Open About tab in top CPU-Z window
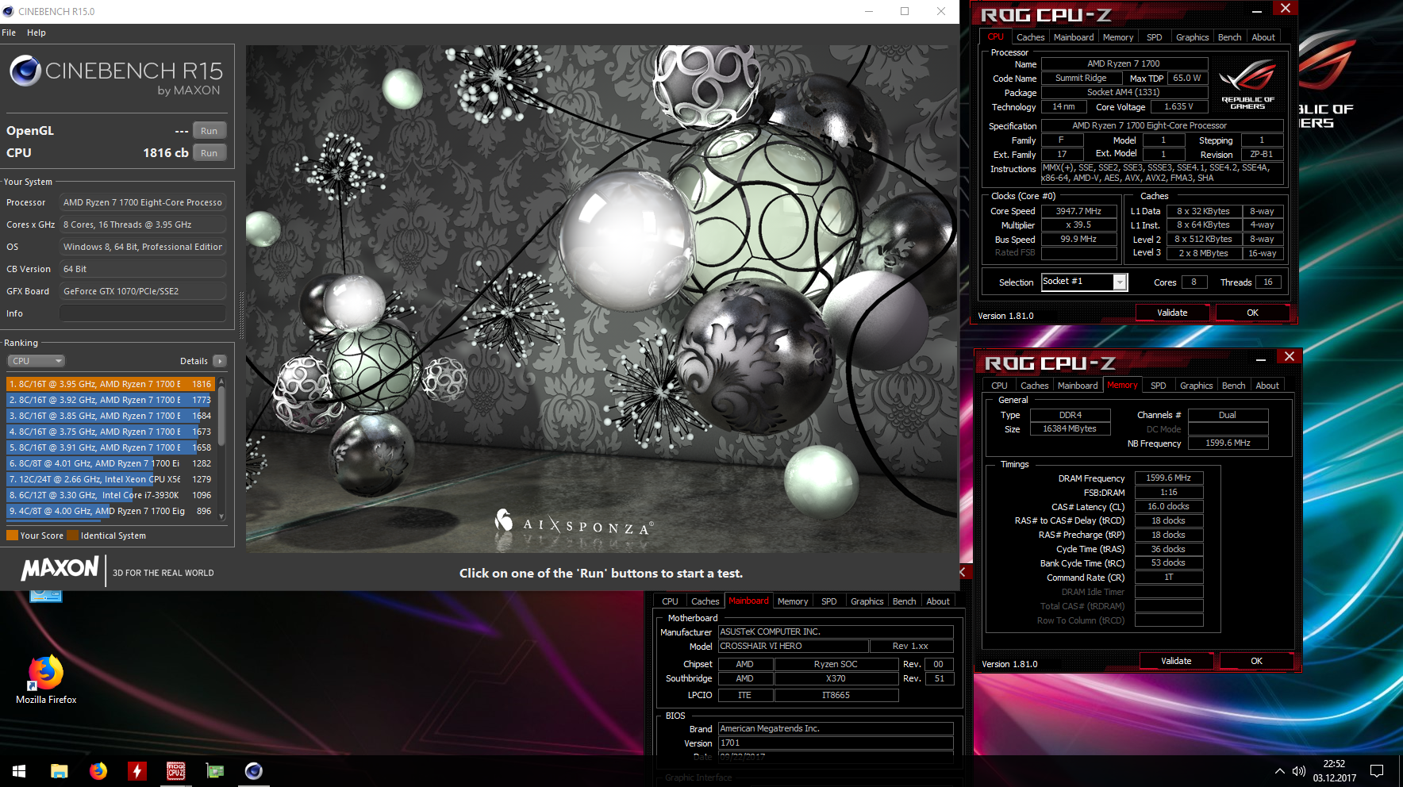This screenshot has width=1403, height=787. (x=1263, y=37)
